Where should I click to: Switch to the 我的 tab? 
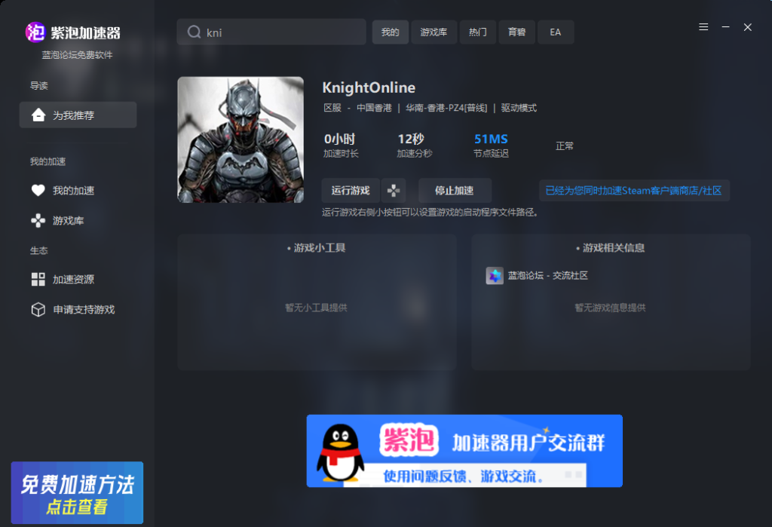[x=390, y=32]
